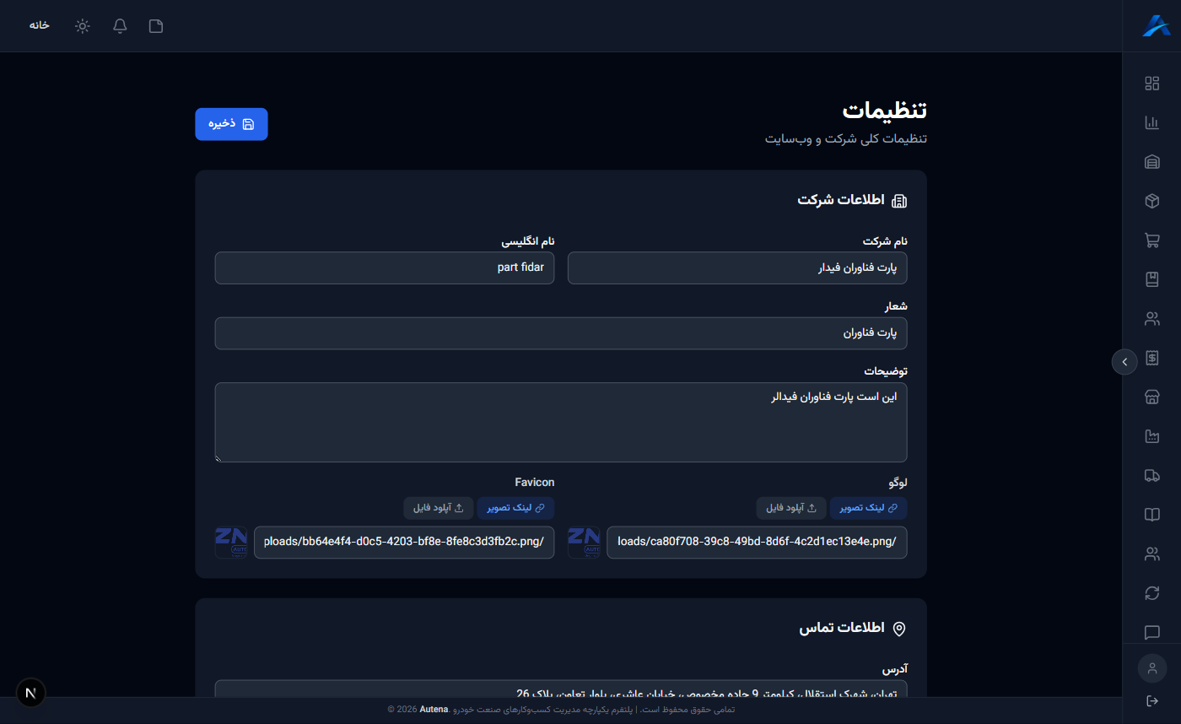The image size is (1181, 724).
Task: Open the factory icon in sidebar
Action: (1151, 436)
